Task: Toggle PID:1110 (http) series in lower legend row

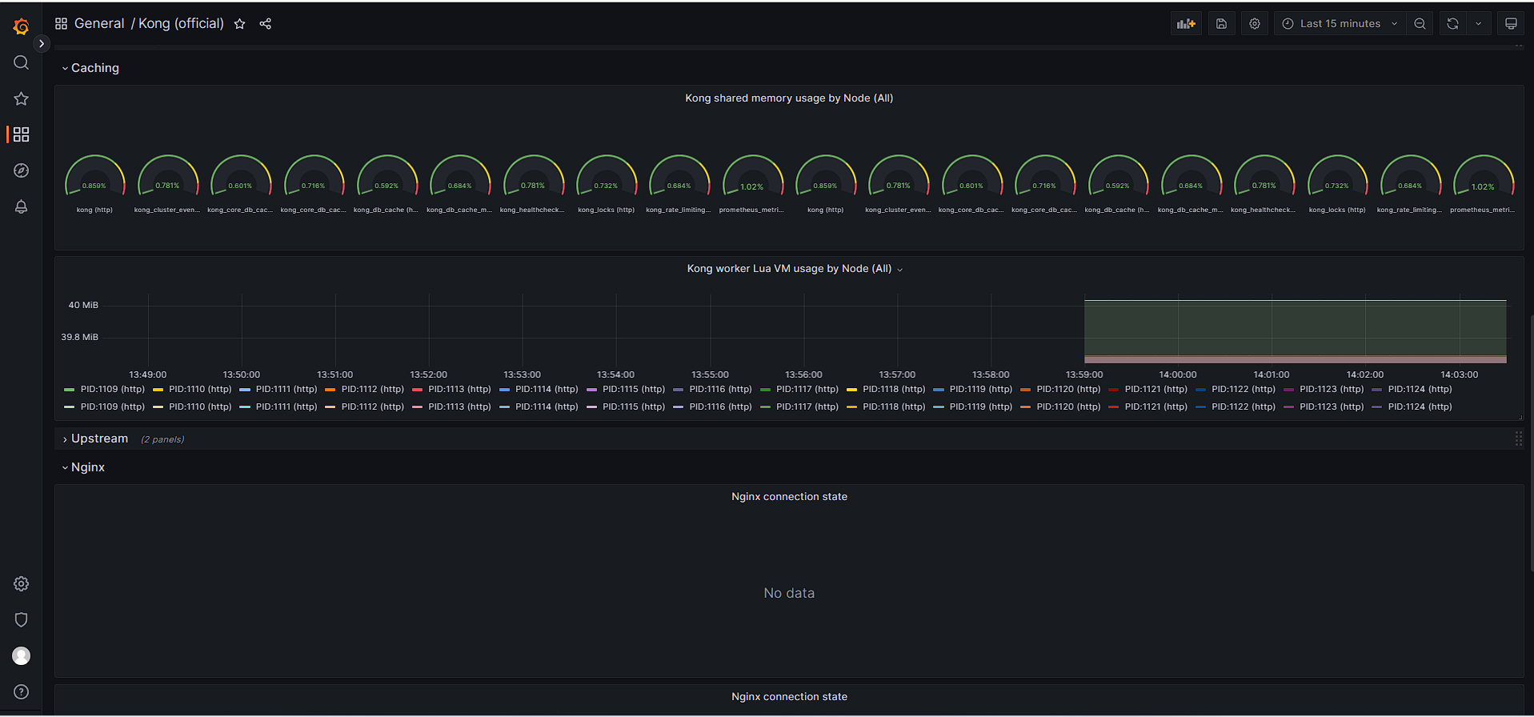Action: click(x=200, y=407)
